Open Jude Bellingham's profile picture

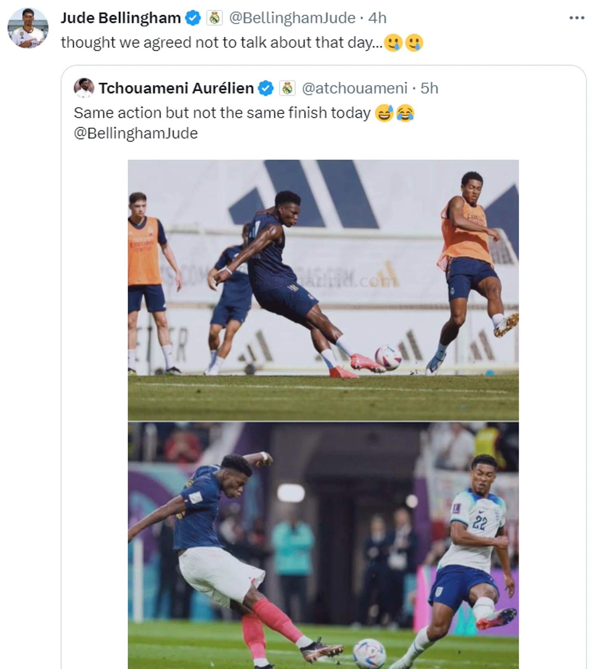pyautogui.click(x=28, y=28)
